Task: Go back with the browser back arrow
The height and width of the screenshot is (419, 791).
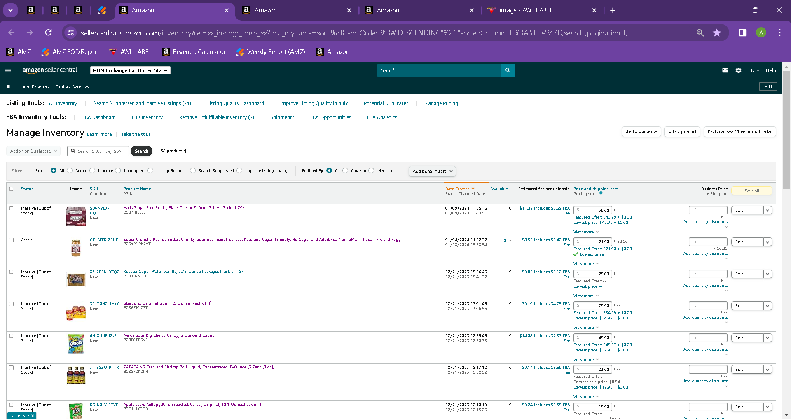Action: click(12, 33)
